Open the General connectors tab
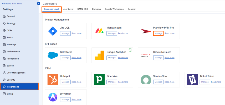 click(x=132, y=9)
